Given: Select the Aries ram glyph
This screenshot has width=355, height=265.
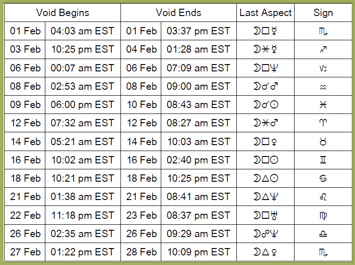Looking at the screenshot, I should click(323, 123).
